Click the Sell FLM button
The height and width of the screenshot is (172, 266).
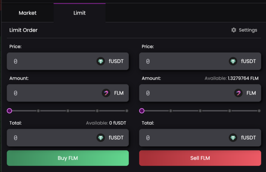[200, 158]
